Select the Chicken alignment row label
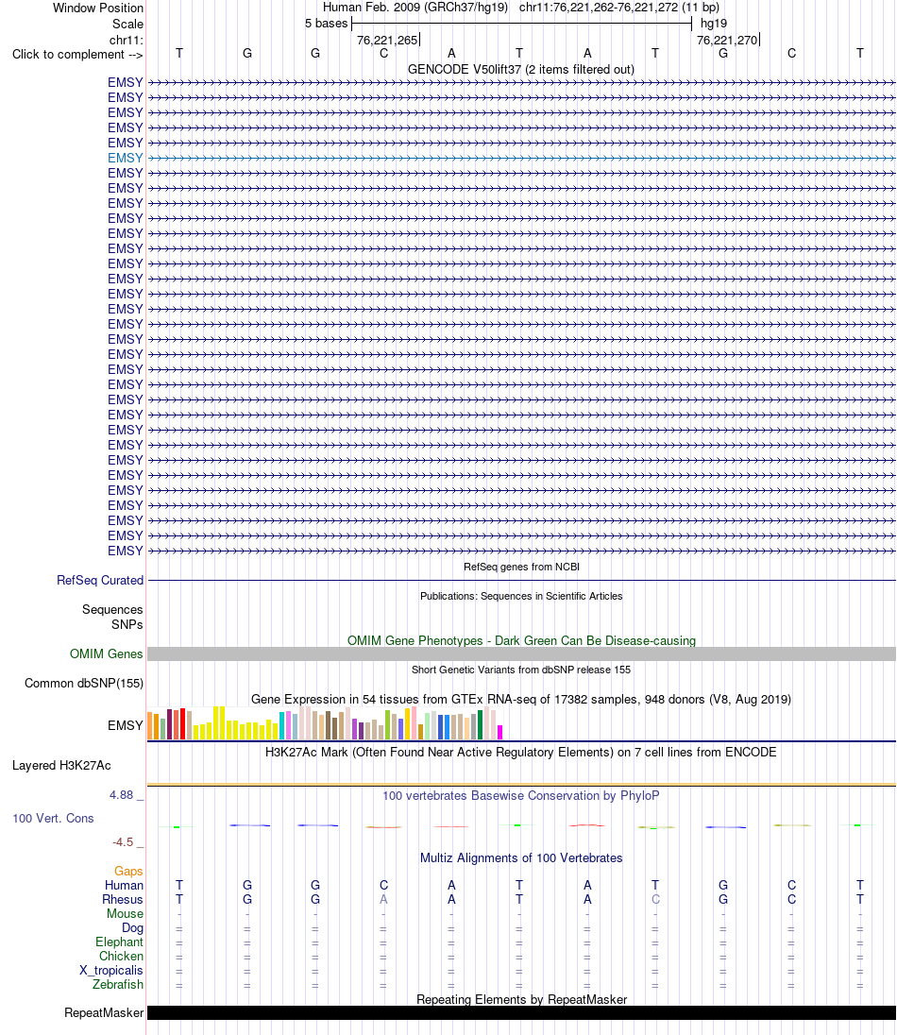 (121, 957)
